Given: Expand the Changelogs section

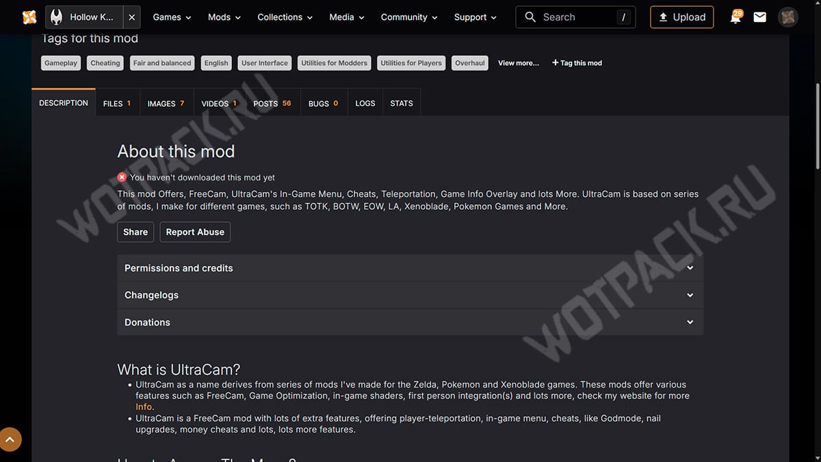Looking at the screenshot, I should tap(410, 295).
